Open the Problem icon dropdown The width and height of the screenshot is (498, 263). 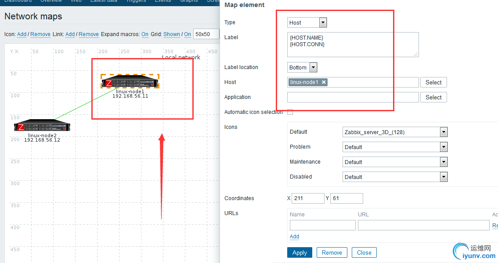click(x=395, y=147)
